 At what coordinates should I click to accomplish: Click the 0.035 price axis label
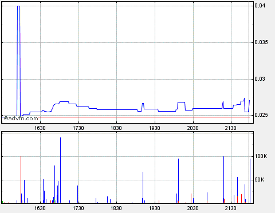click(261, 42)
